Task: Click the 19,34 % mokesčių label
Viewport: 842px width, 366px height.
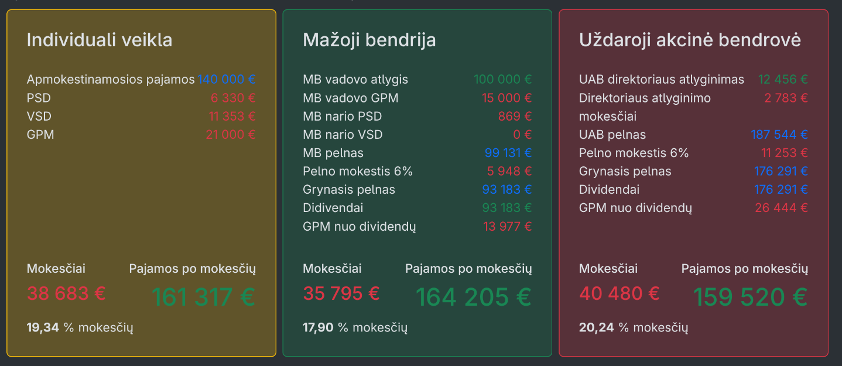Action: 80,327
